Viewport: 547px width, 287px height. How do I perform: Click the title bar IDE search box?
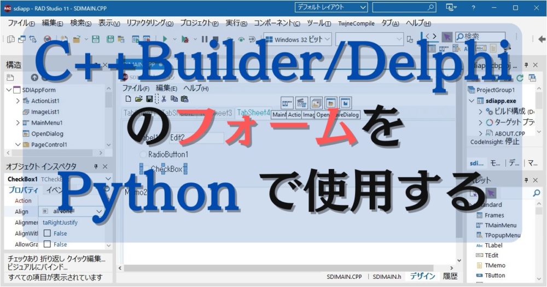pos(404,7)
